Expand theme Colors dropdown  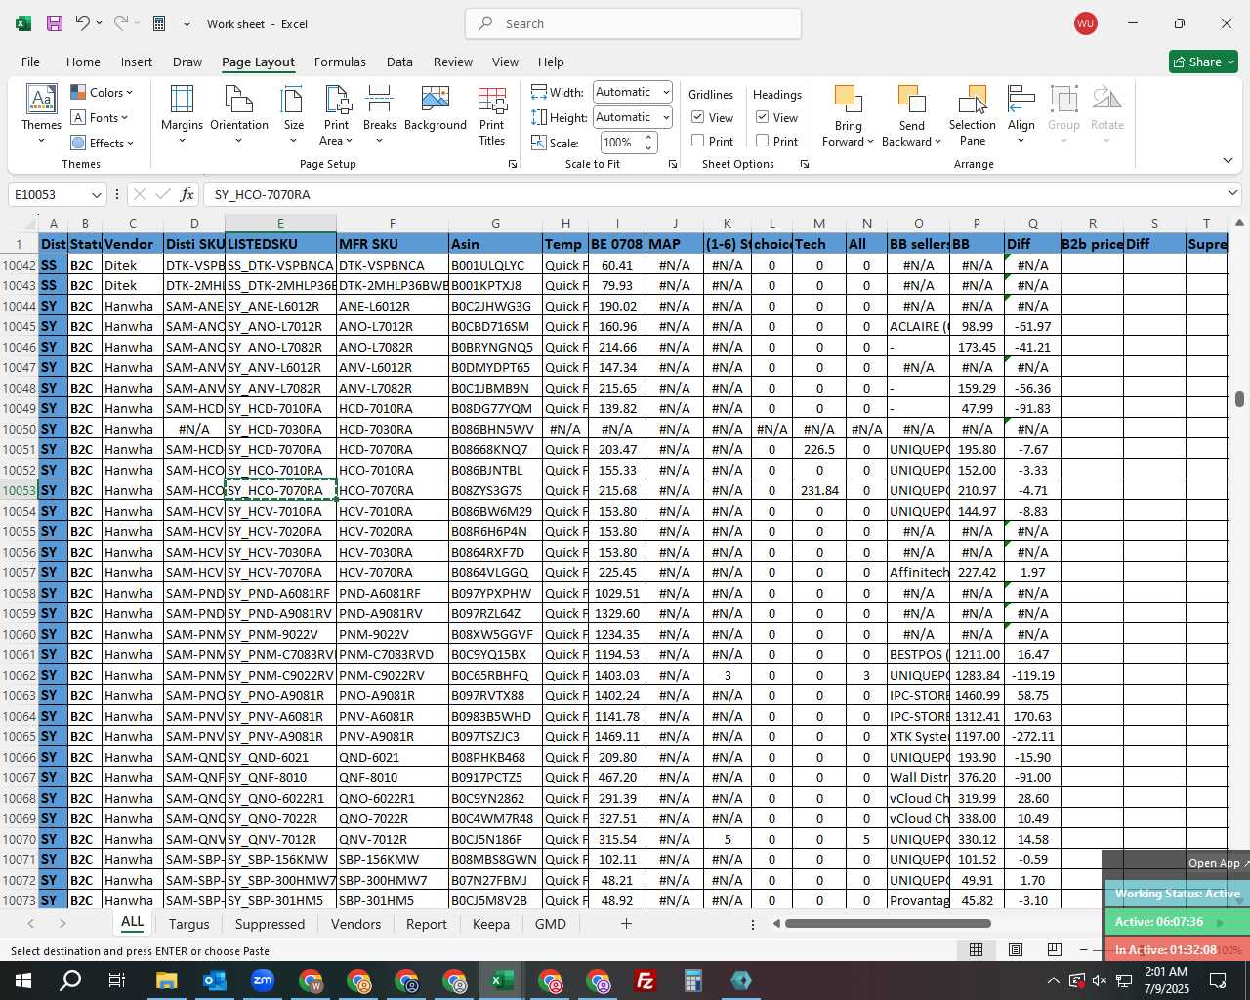(x=102, y=93)
